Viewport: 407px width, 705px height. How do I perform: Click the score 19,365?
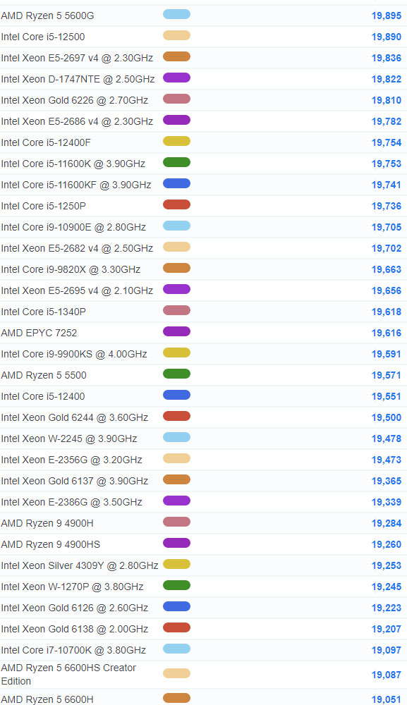click(x=387, y=481)
